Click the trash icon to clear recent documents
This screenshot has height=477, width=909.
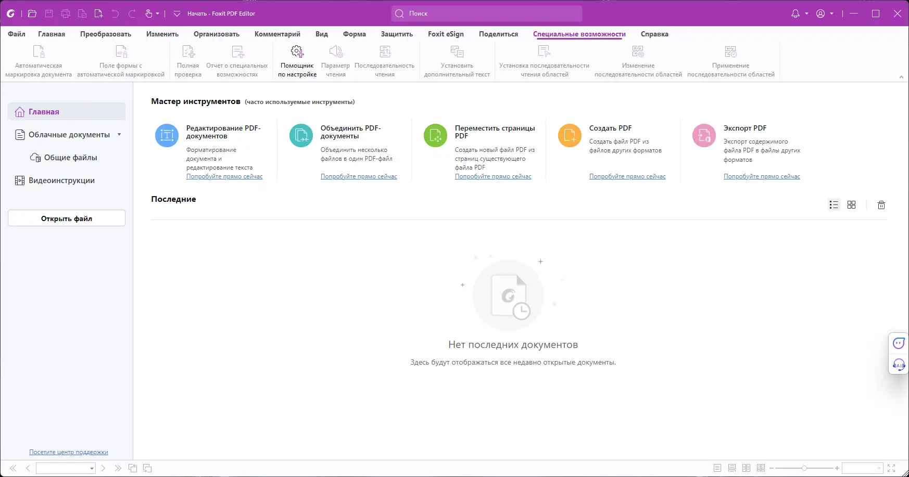point(881,205)
